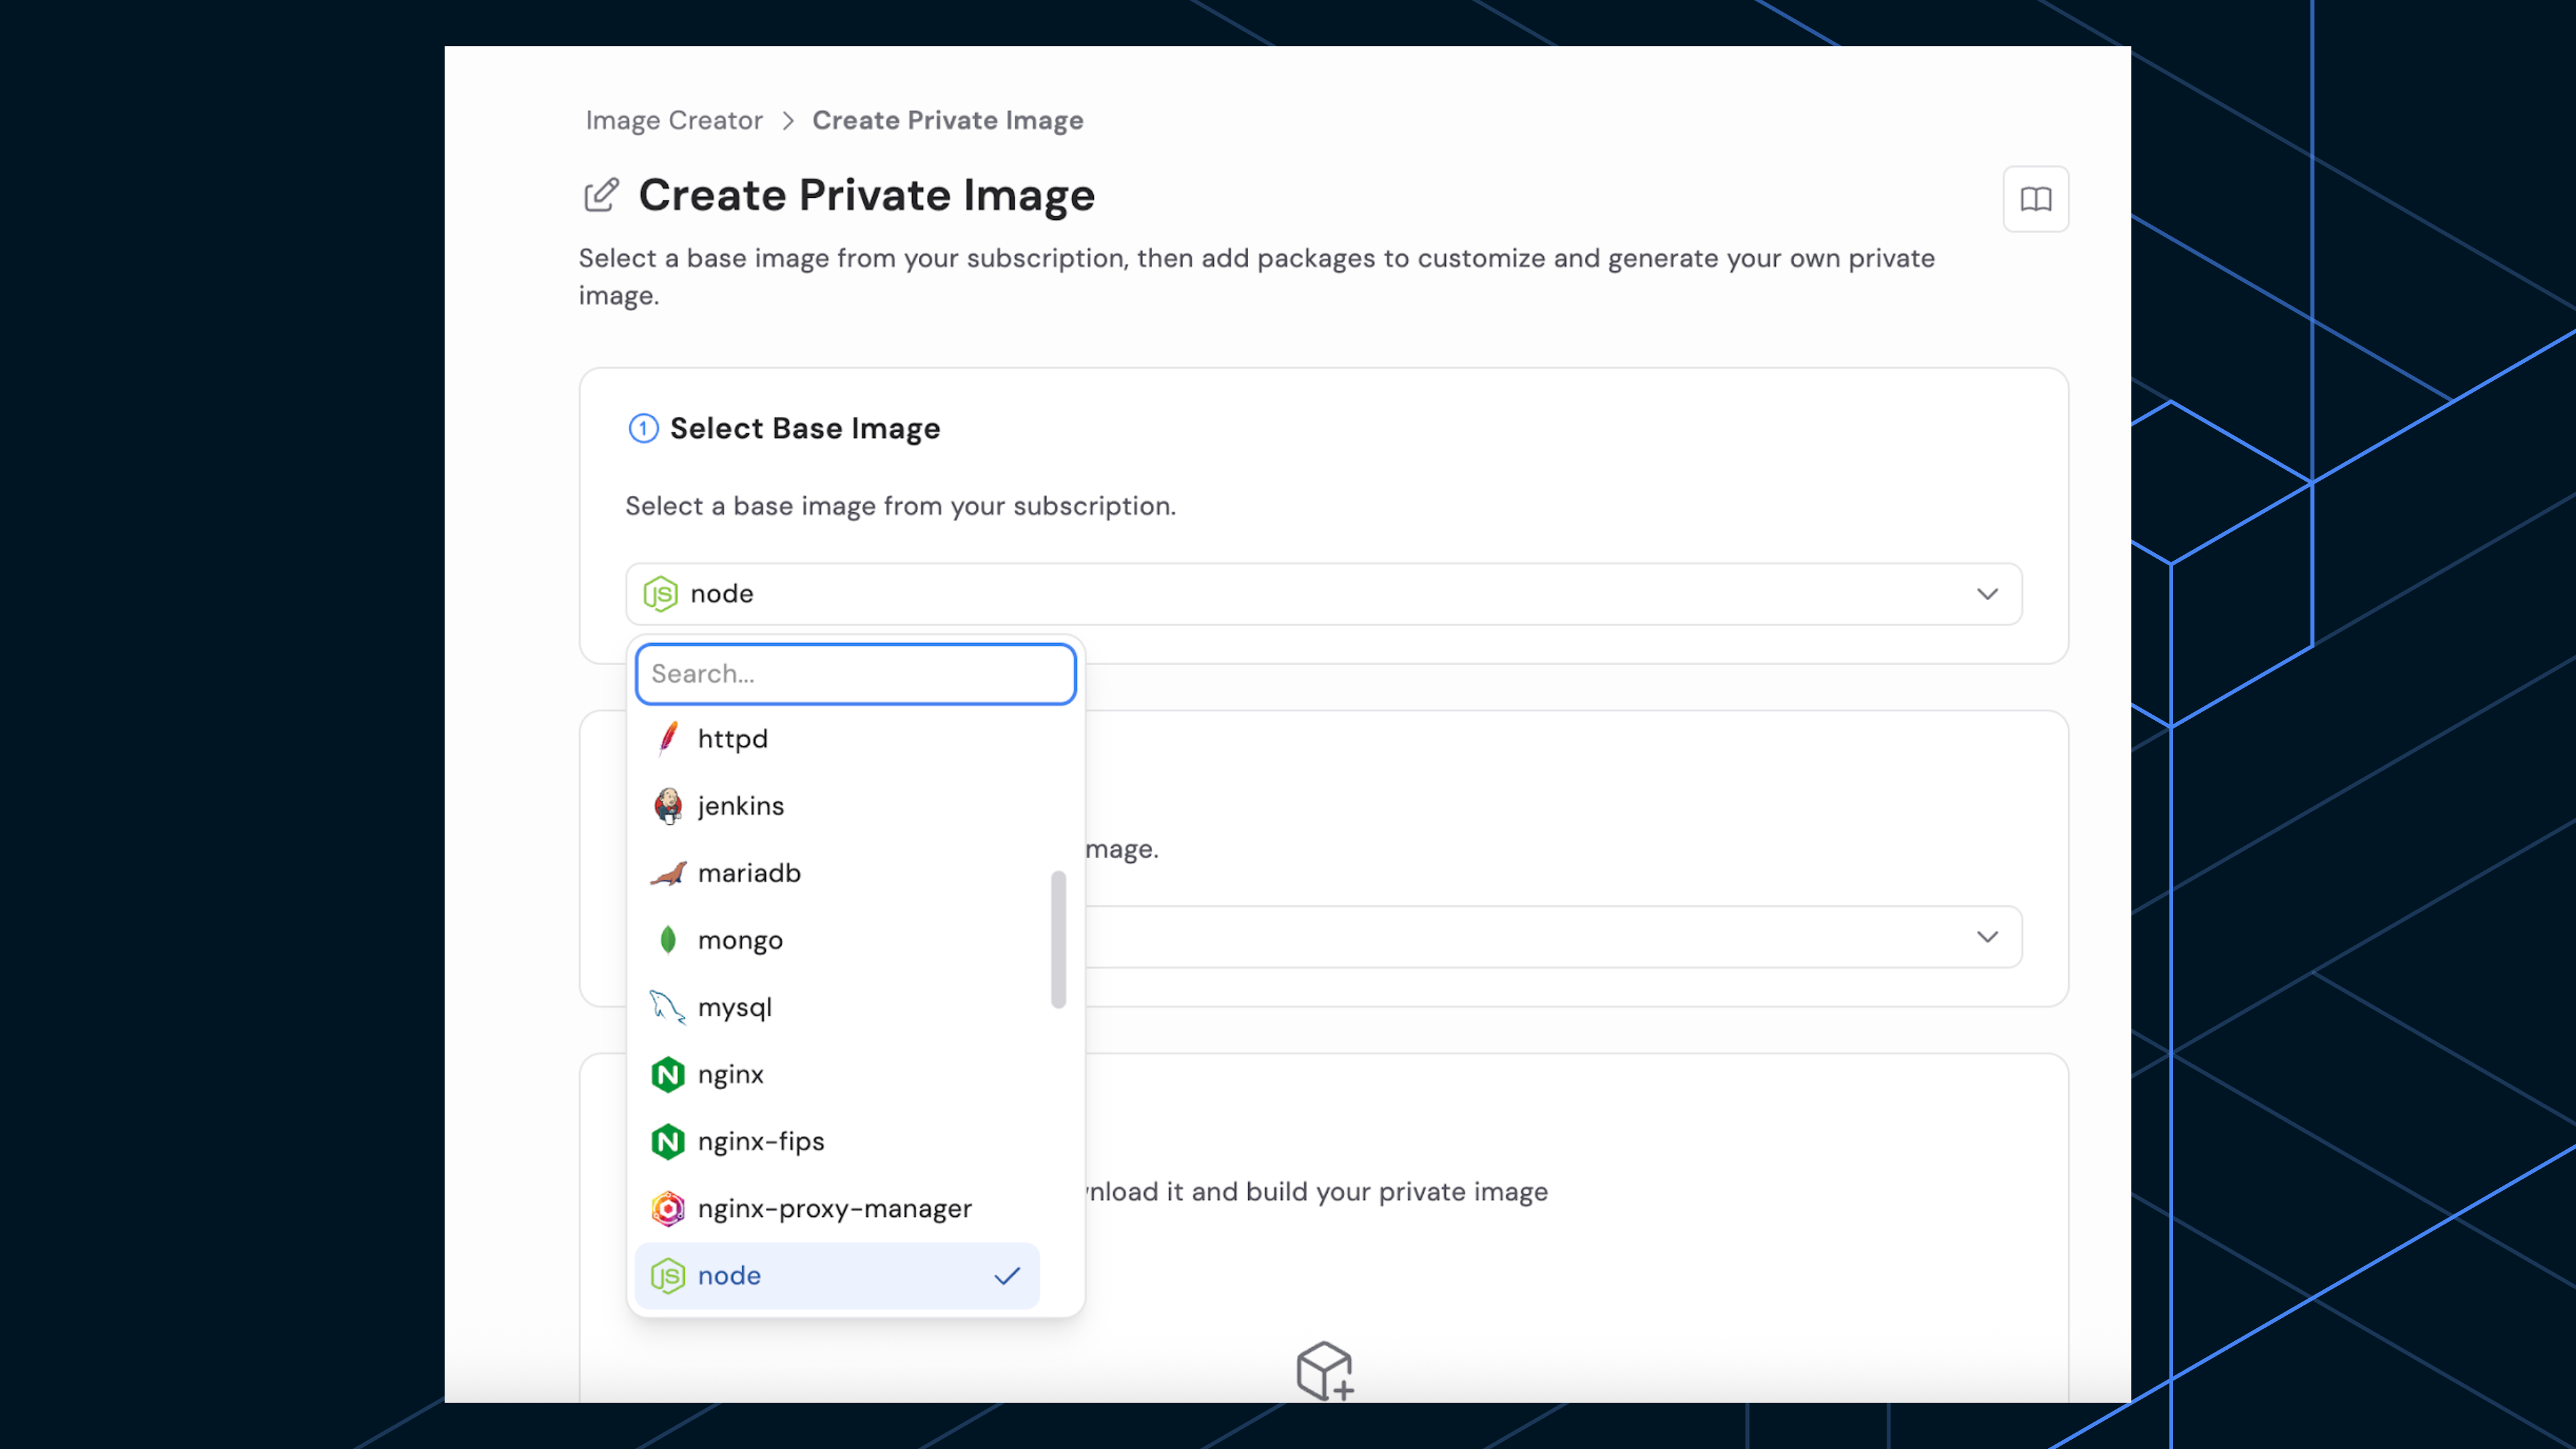The width and height of the screenshot is (2576, 1449).
Task: Select jenkins from the base image list
Action: (838, 806)
